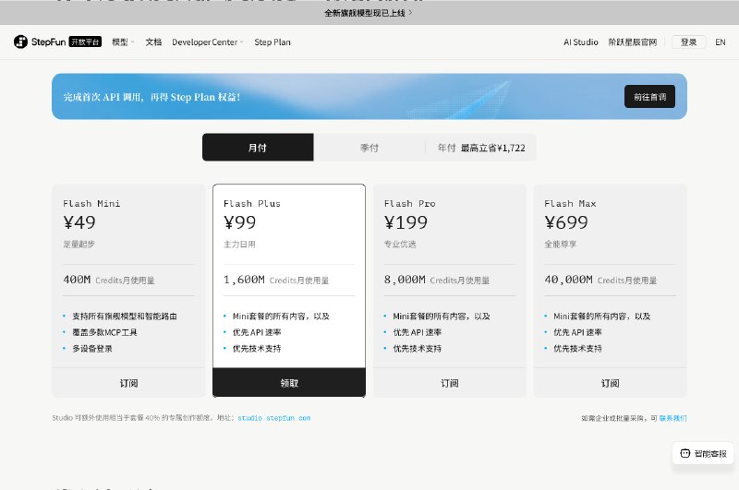The image size is (739, 490).
Task: Subscribe to the Flash Mini plan
Action: [x=128, y=383]
